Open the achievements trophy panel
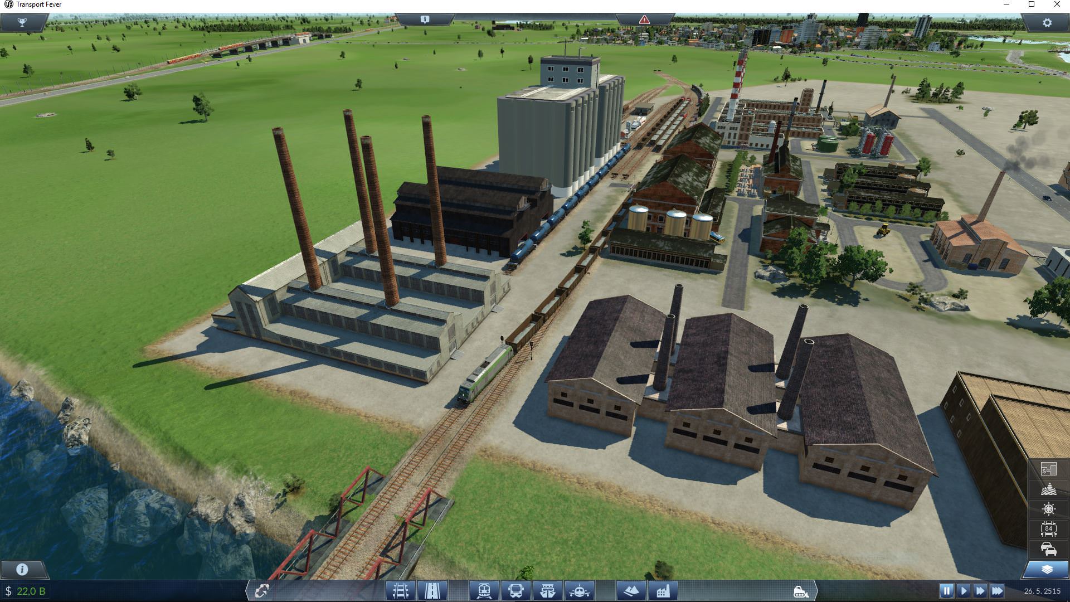This screenshot has height=602, width=1070. tap(22, 22)
